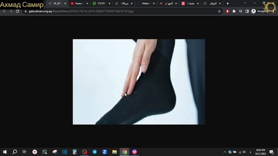278x156 pixels.
Task: Open a new browser tab
Action: (x=228, y=3)
